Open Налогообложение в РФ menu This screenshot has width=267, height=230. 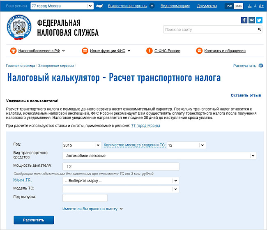click(39, 51)
